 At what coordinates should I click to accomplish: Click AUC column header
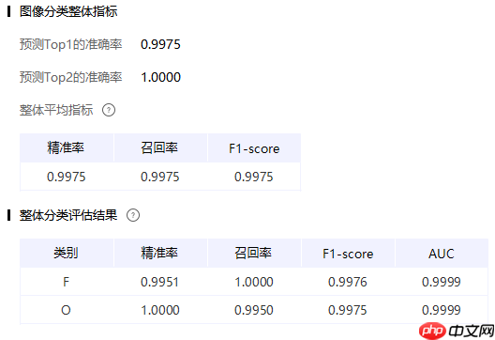click(442, 253)
